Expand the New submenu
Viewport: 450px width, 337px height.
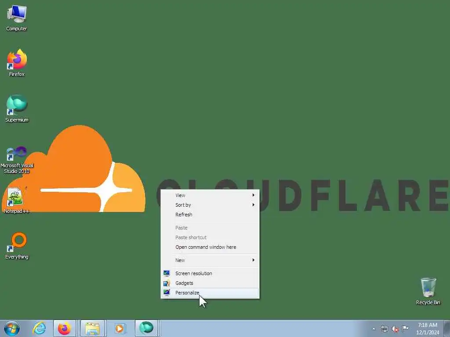[x=210, y=260]
